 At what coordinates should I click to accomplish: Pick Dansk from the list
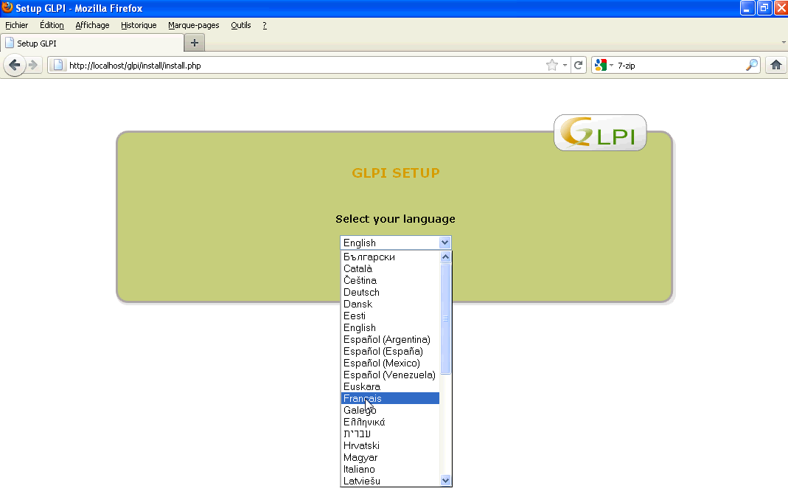390,304
